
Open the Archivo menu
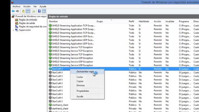coord(16,6)
